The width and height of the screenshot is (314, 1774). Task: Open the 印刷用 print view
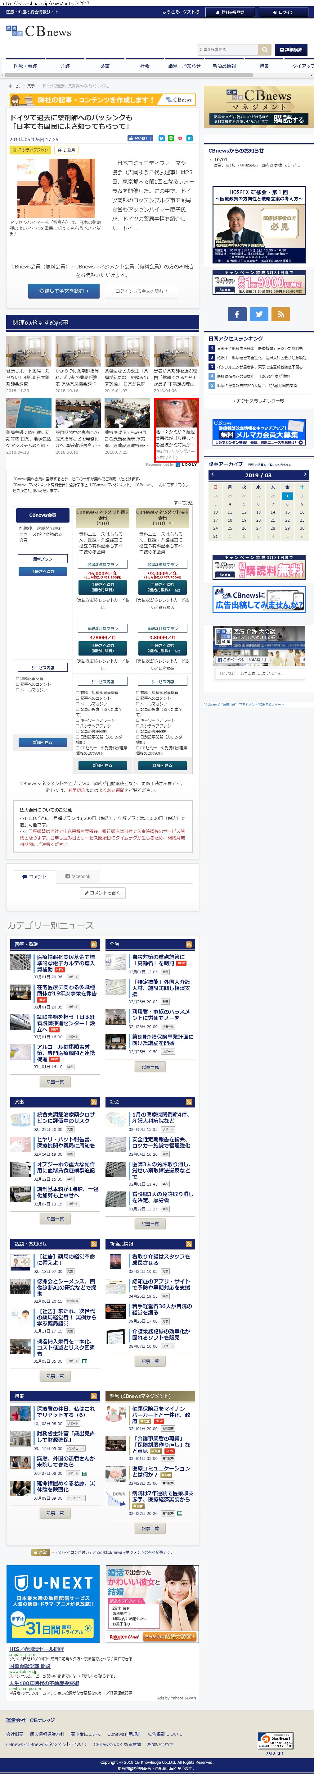point(67,149)
